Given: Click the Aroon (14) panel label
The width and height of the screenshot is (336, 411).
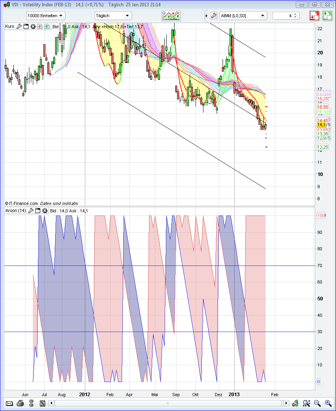Looking at the screenshot, I should point(16,210).
